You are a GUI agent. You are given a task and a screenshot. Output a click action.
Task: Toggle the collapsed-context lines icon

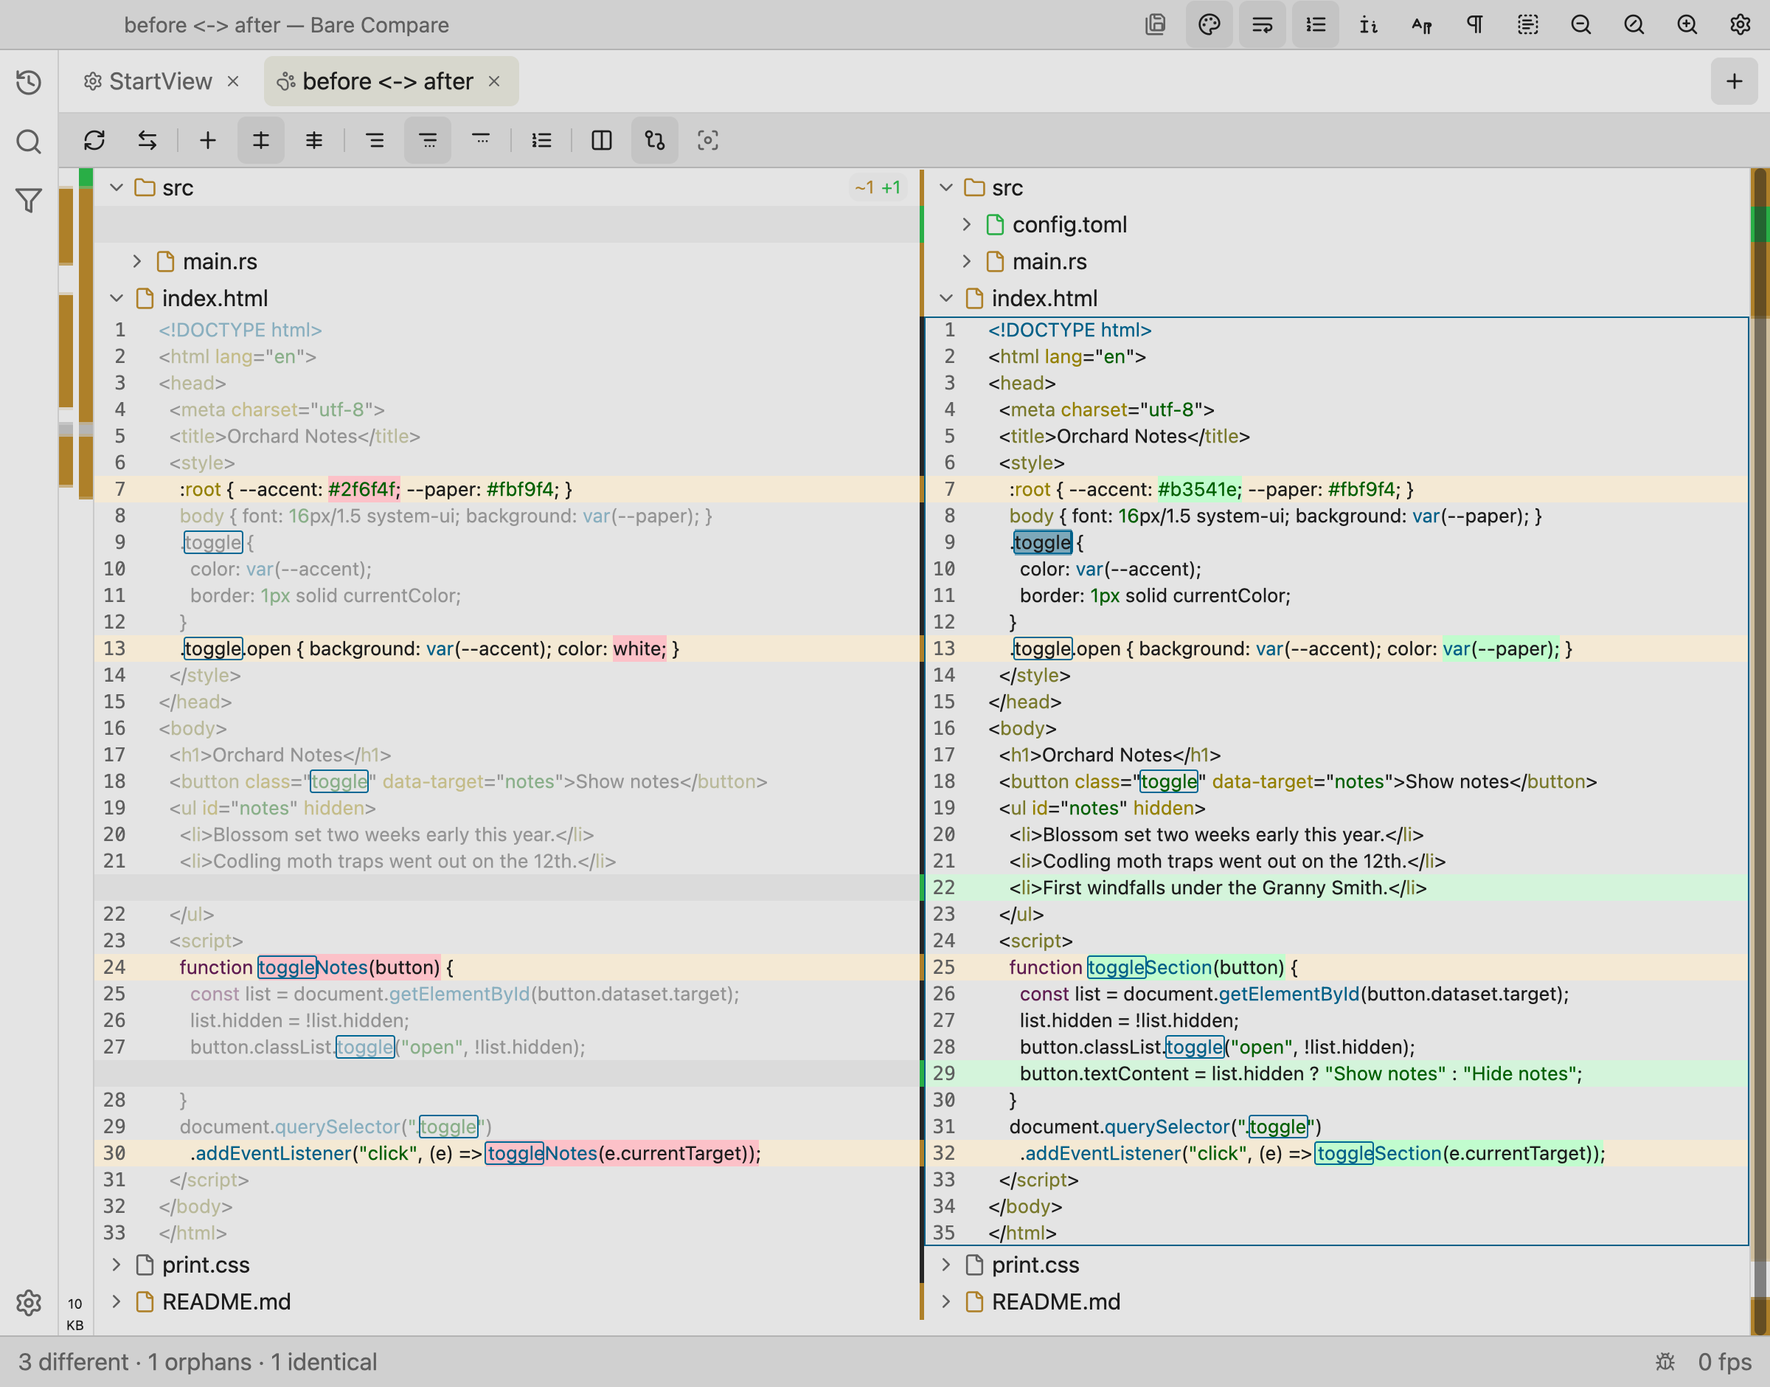pyautogui.click(x=428, y=139)
